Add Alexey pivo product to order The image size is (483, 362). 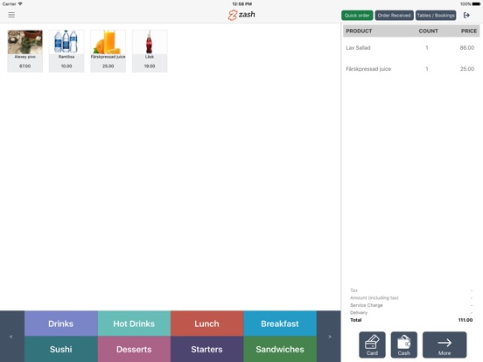click(25, 51)
